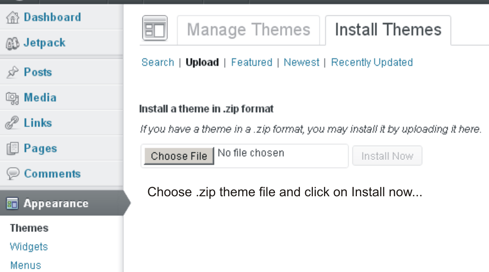Viewport: 489px width, 272px height.
Task: Open the Search theme section
Action: (157, 62)
